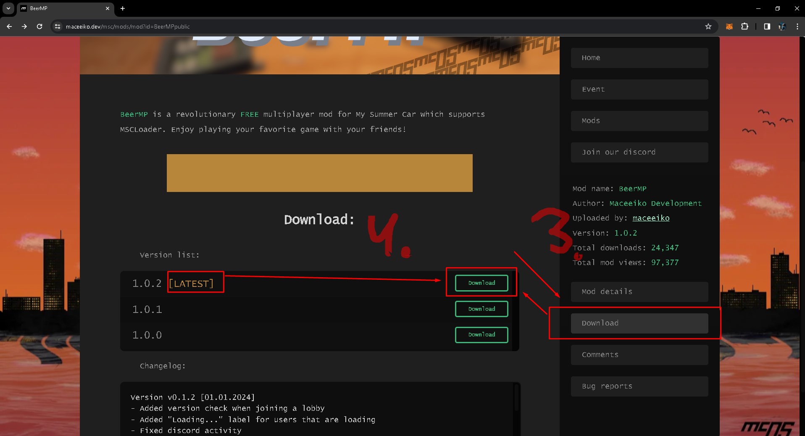Click sidebar Version value 1.0.2
The width and height of the screenshot is (805, 436).
pyautogui.click(x=626, y=233)
